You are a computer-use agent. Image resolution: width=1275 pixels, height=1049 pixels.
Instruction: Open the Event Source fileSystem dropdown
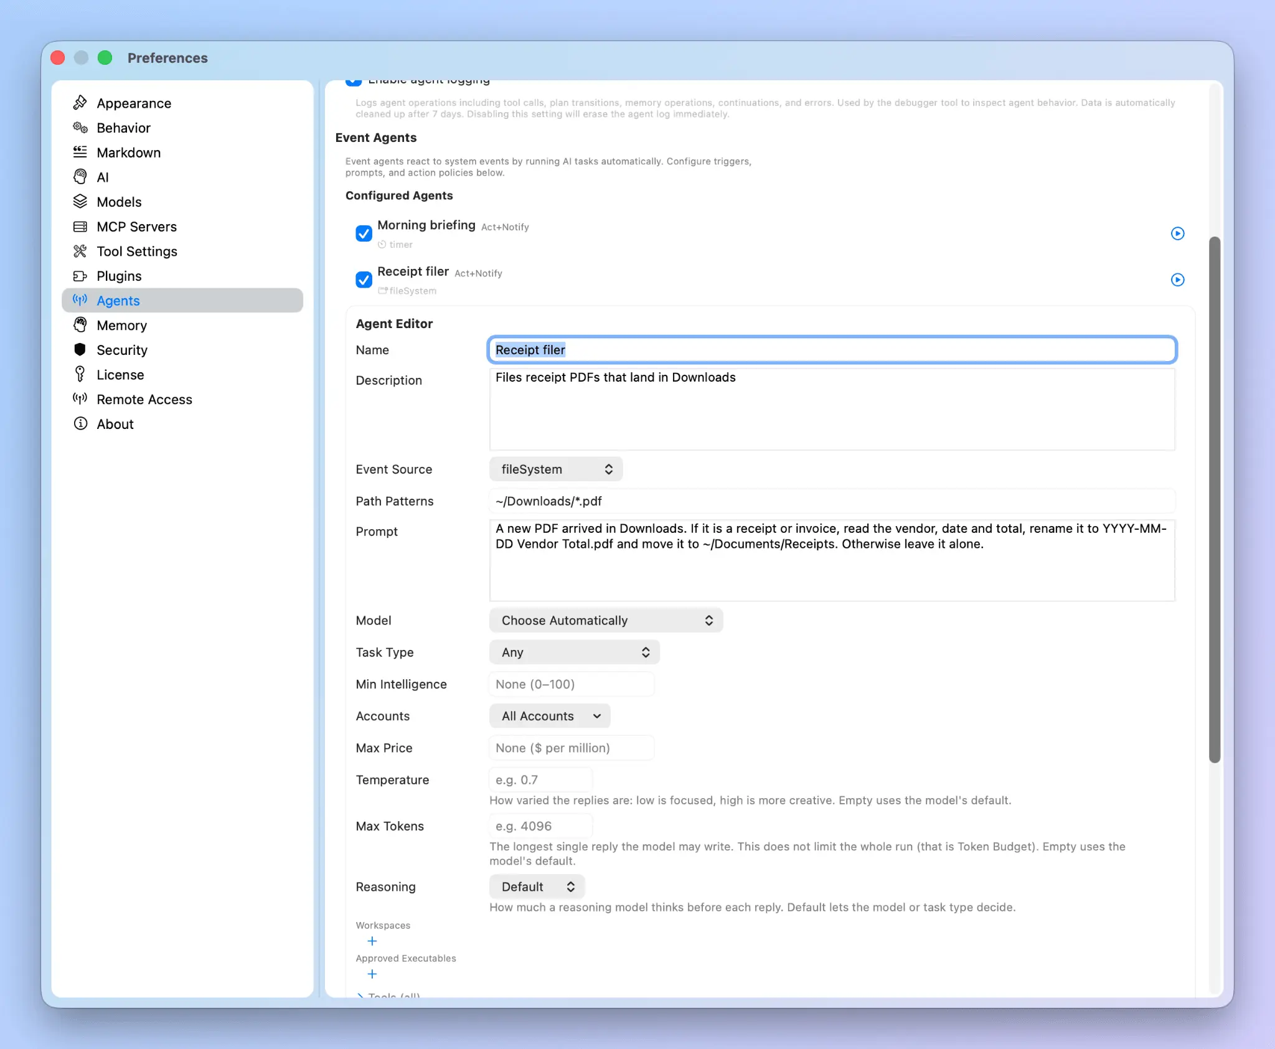click(x=556, y=469)
